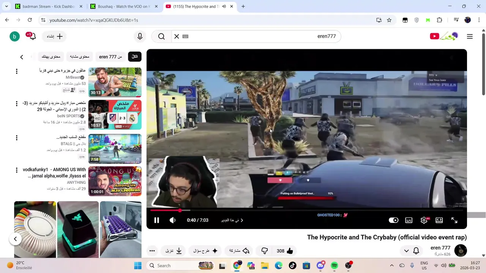Like the video with thumbs up 308

[285, 251]
